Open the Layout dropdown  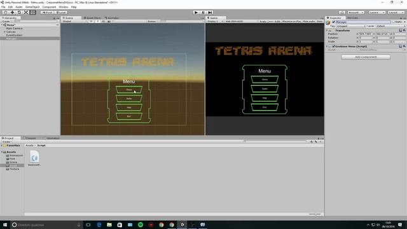396,13
